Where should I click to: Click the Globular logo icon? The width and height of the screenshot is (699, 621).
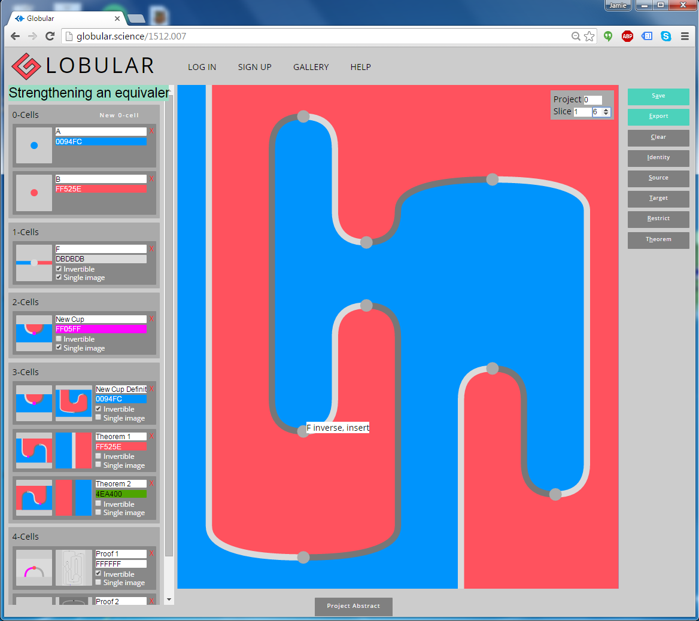pyautogui.click(x=26, y=66)
